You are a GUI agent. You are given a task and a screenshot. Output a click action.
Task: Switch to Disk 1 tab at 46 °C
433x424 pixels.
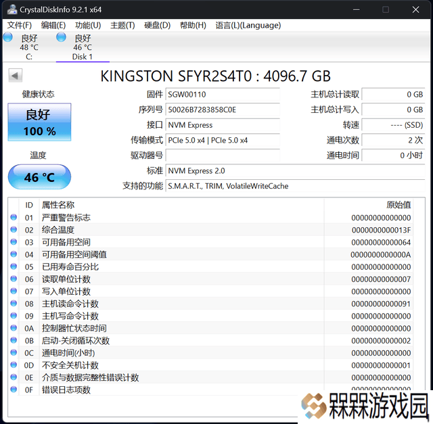(x=83, y=47)
